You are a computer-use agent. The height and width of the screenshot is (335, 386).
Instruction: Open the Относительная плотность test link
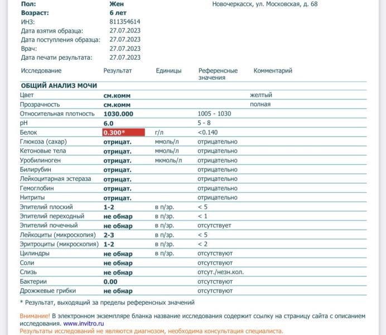pyautogui.click(x=57, y=113)
